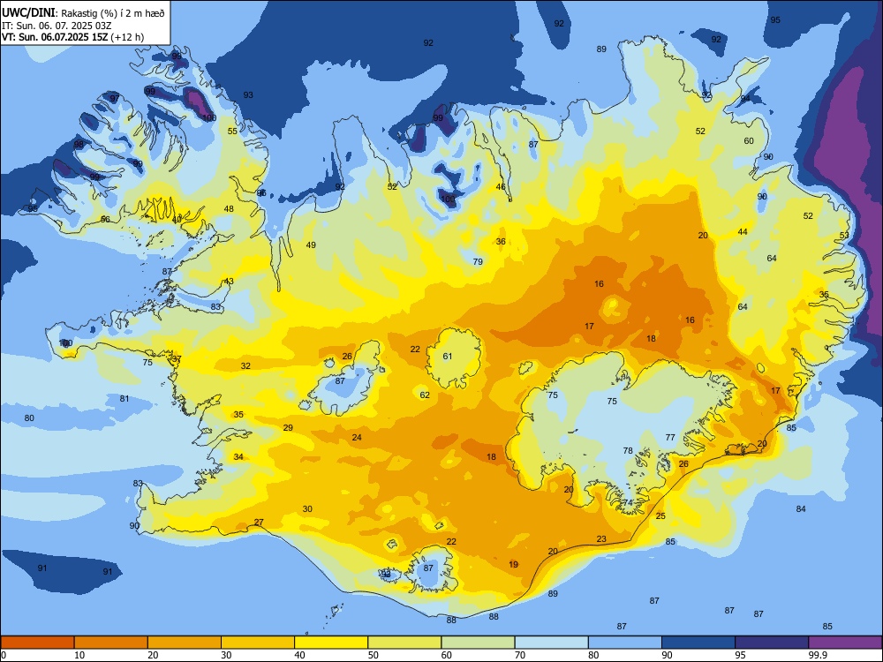This screenshot has height=662, width=883.
Task: Click the humidity value 77 on the large glacier
Action: click(x=670, y=438)
